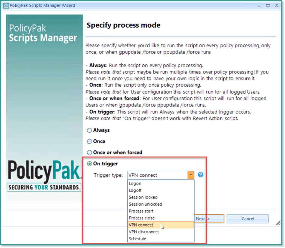Select Process start trigger
Viewport: 285px width, 248px height.
[x=161, y=211]
